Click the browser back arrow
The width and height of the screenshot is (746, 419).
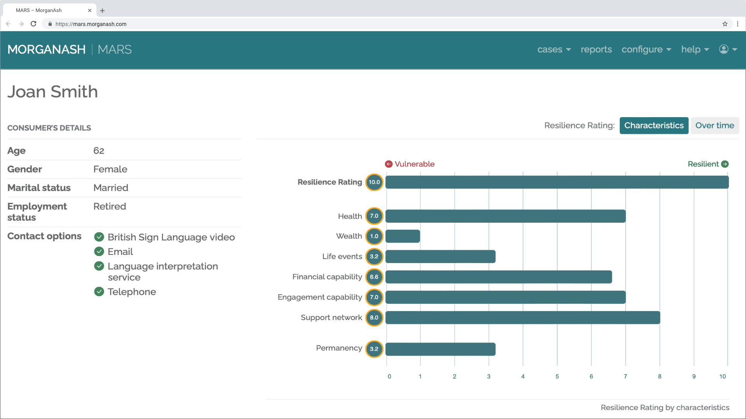(8, 24)
